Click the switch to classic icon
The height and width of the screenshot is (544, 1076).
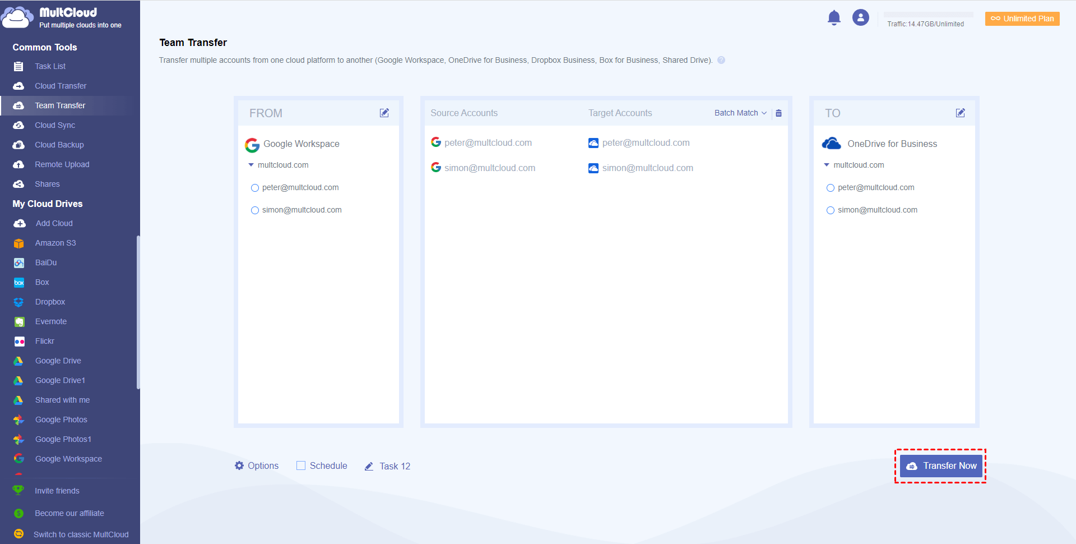(x=18, y=534)
